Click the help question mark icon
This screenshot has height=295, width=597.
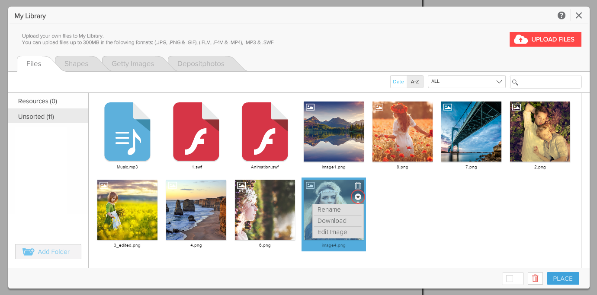tap(562, 16)
